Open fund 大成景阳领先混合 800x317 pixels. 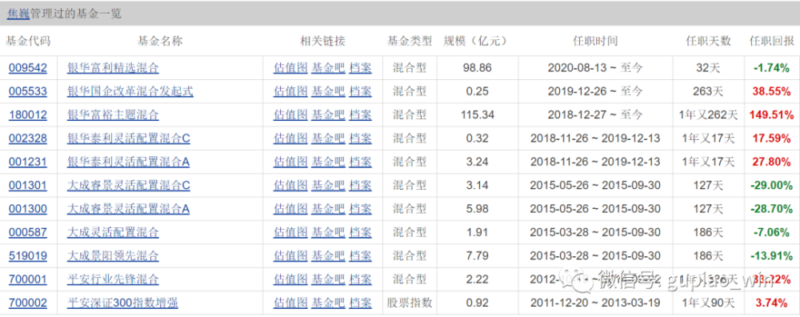click(x=113, y=255)
